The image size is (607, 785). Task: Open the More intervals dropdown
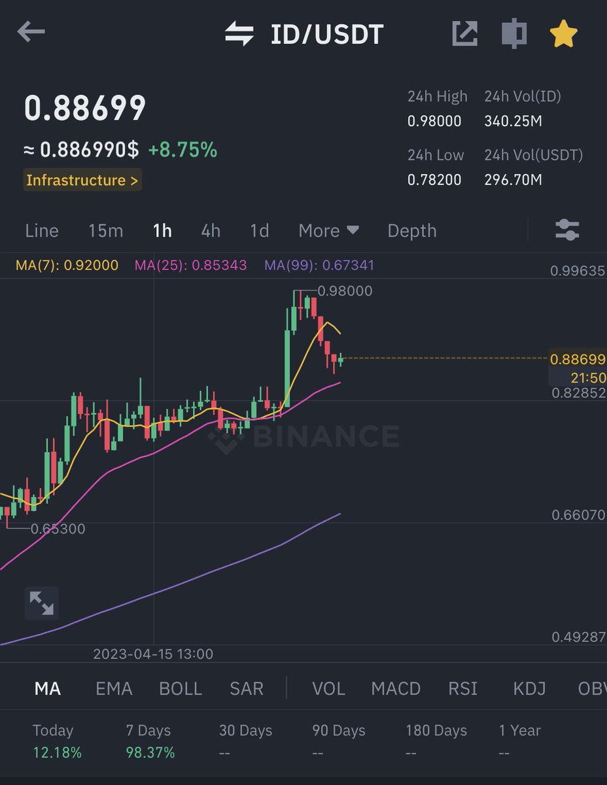point(329,231)
